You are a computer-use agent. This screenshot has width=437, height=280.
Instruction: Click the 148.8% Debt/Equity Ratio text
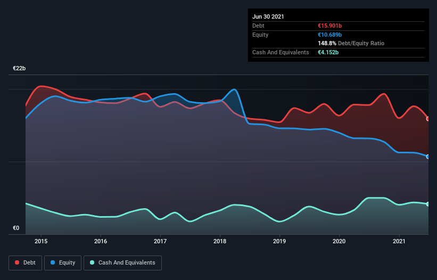click(x=351, y=44)
